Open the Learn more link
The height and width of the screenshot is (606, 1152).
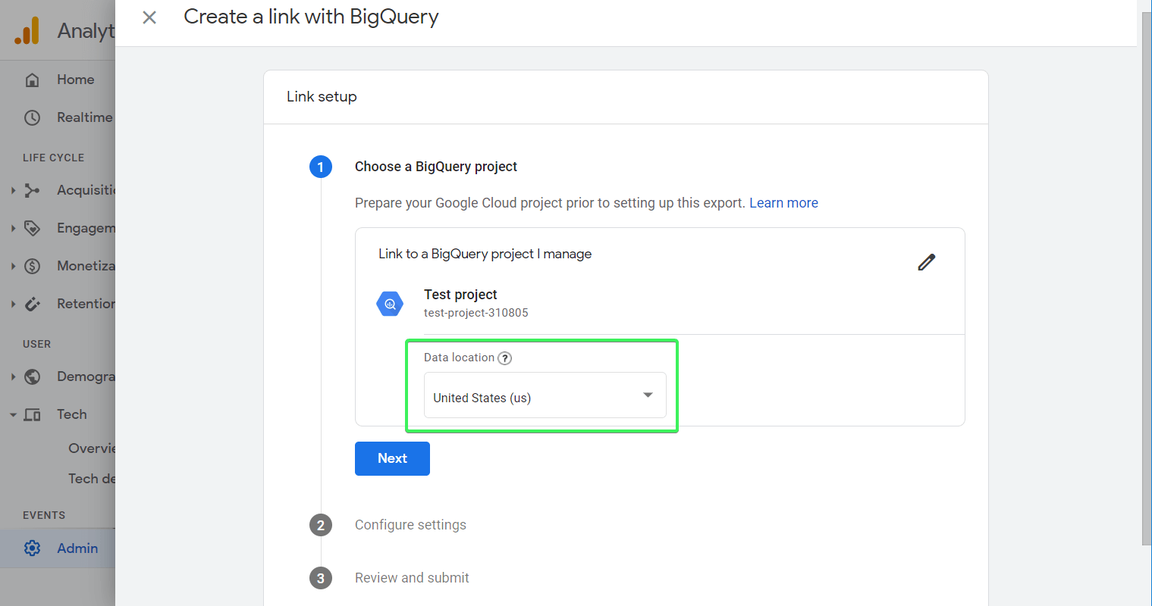783,203
